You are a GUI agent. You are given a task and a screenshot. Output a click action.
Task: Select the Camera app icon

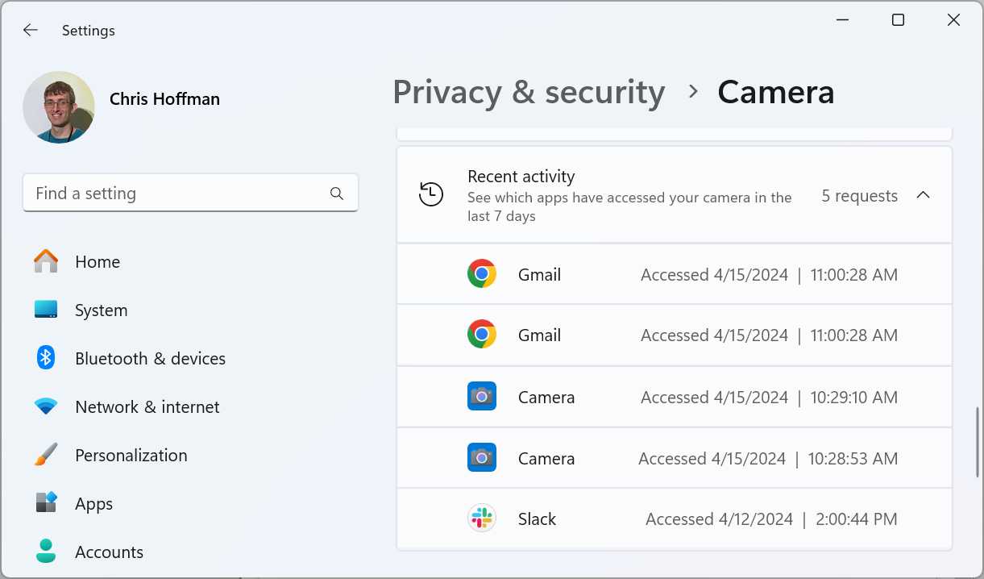[482, 396]
